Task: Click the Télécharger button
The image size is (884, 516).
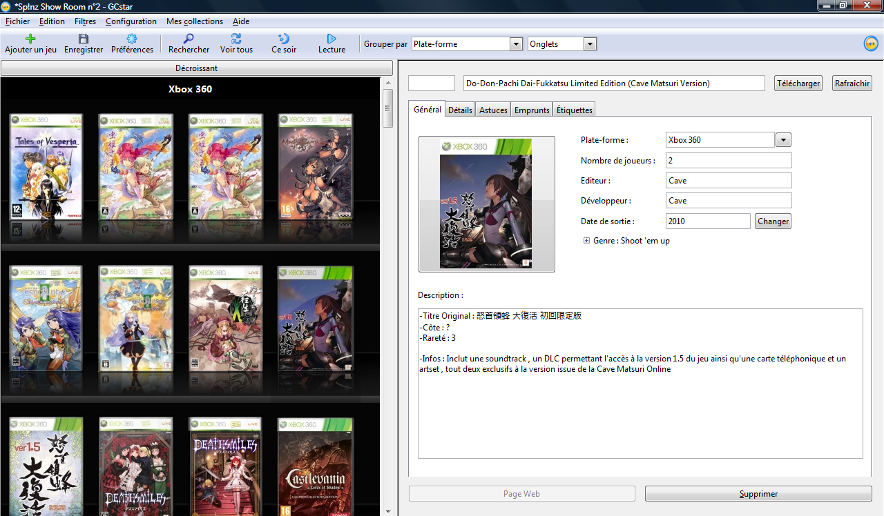Action: point(798,83)
